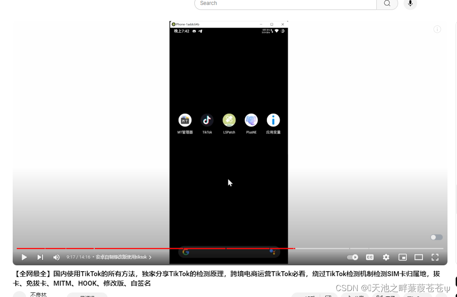Expand the chapter title 安卓自制修改版使用tiktok

(x=124, y=257)
